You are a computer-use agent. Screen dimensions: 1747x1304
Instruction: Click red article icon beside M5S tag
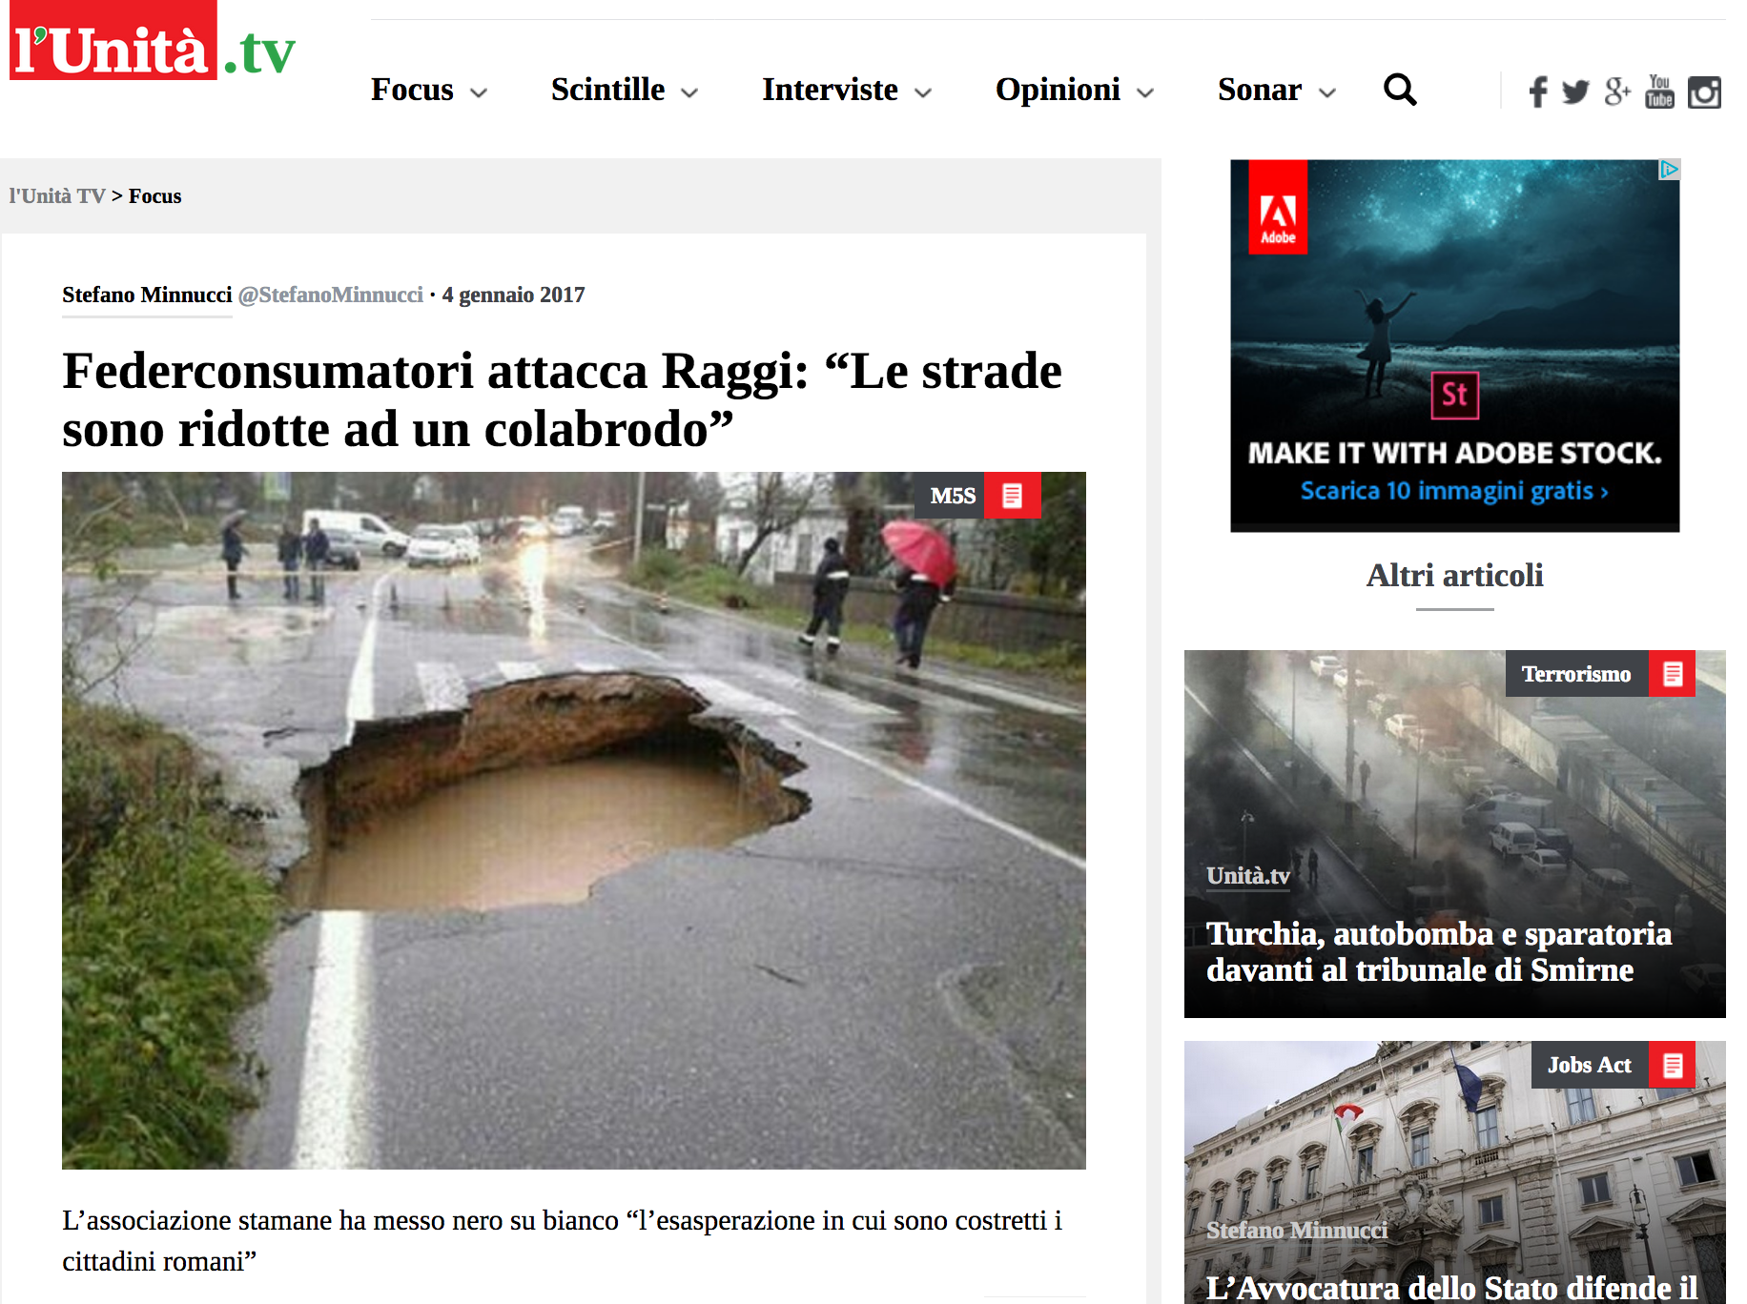click(1012, 496)
